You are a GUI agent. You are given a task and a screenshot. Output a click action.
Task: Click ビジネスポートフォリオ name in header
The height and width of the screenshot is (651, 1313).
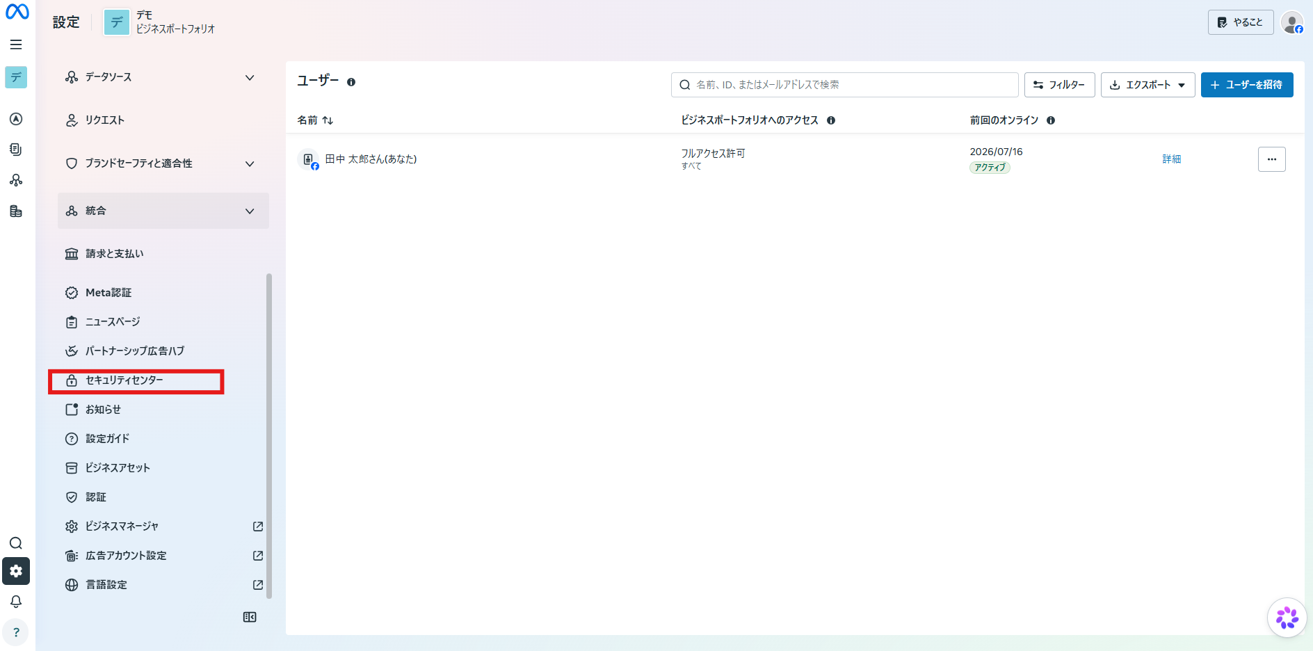click(175, 29)
